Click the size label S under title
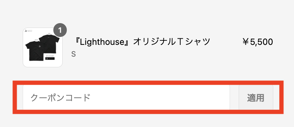Viewport: 294px width, 127px height. point(74,54)
